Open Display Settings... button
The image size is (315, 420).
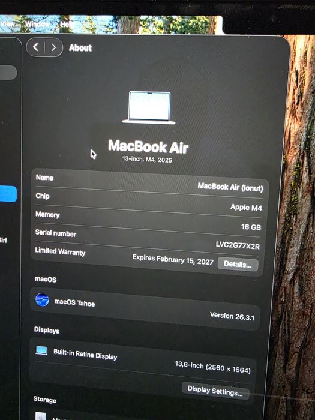215,391
